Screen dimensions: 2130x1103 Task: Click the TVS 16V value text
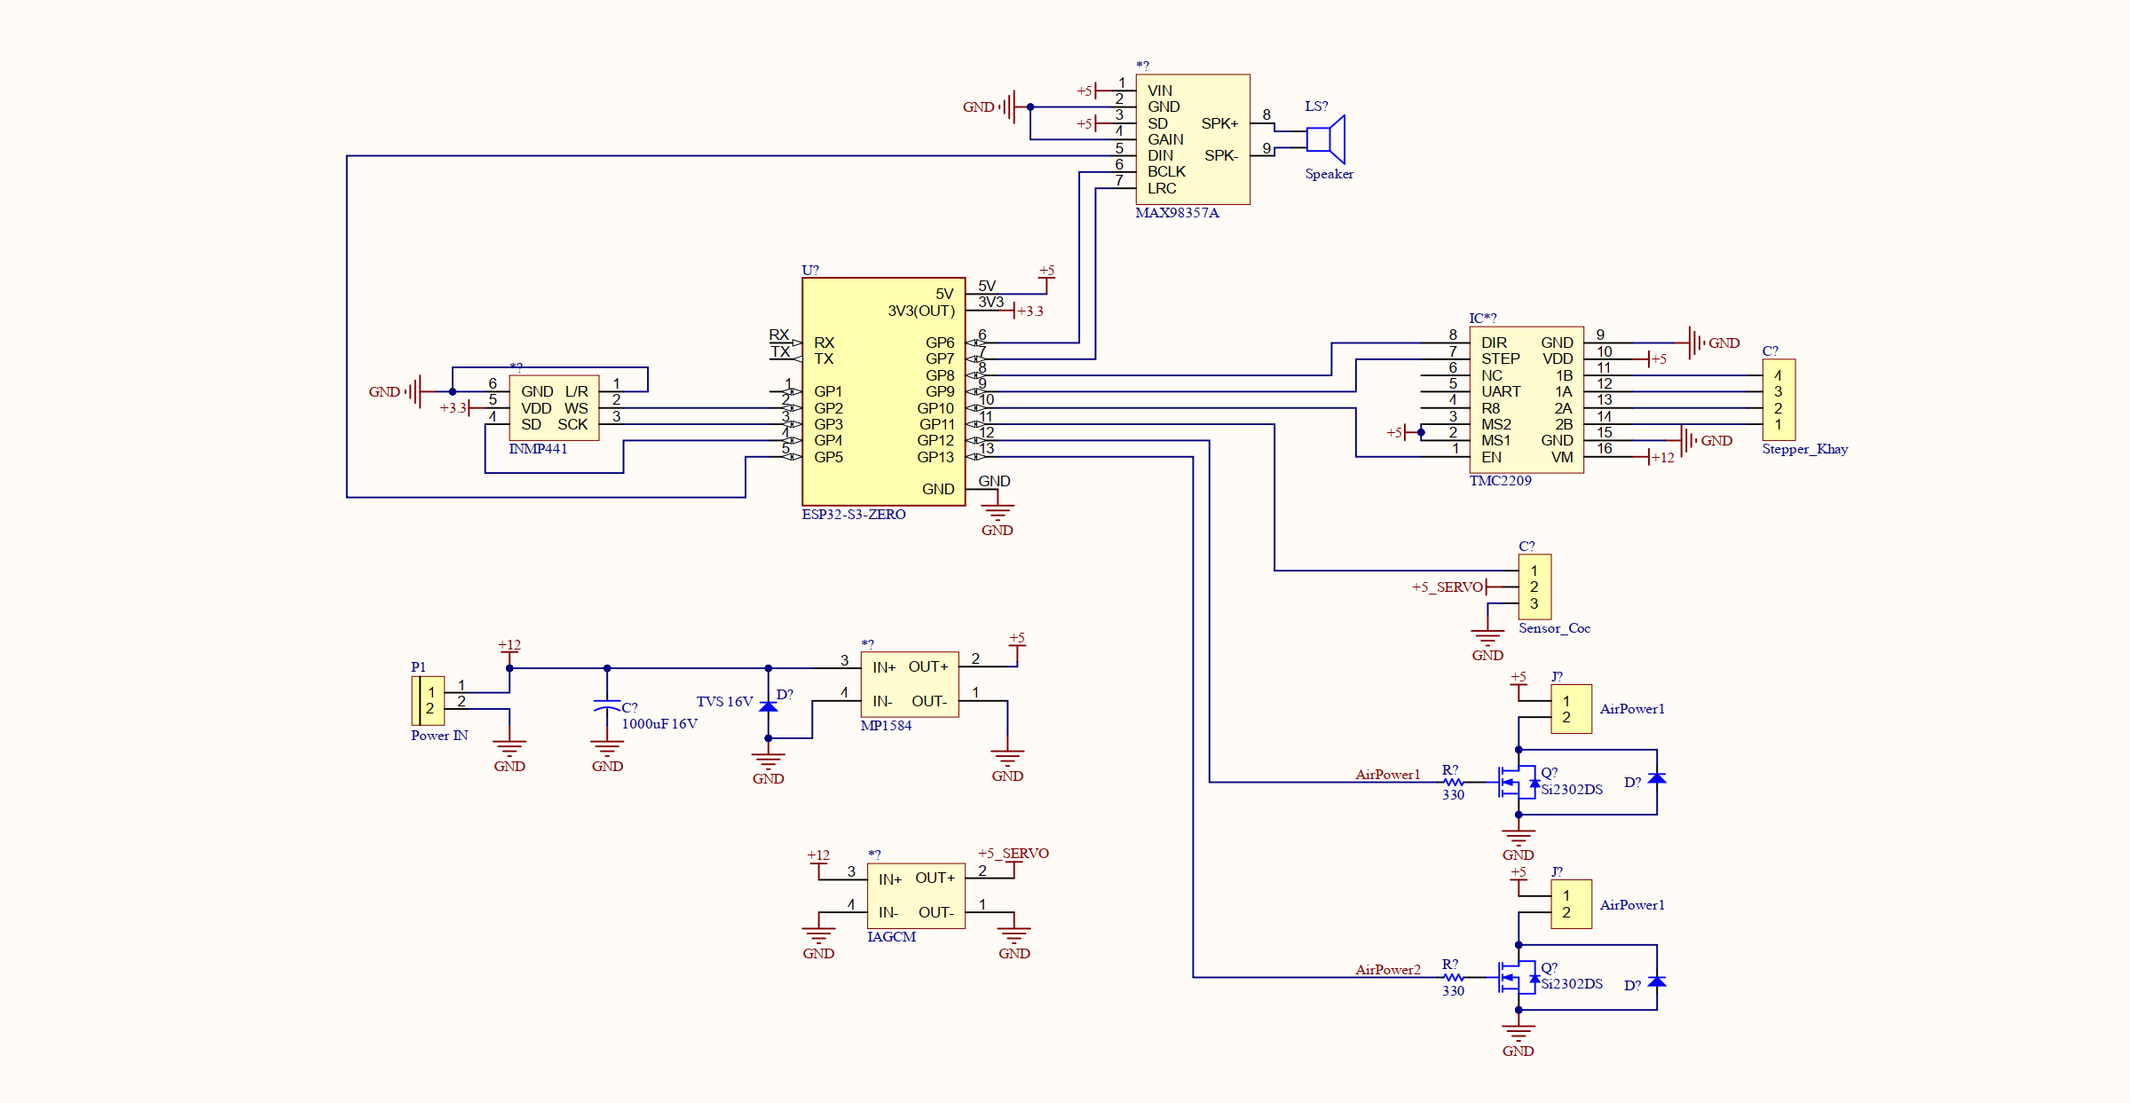click(724, 702)
